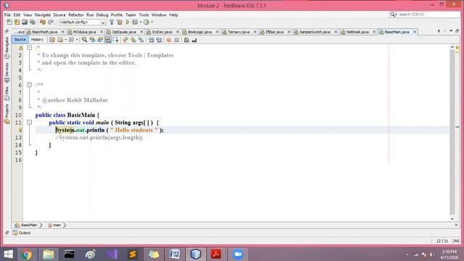Image resolution: width=464 pixels, height=261 pixels.
Task: Click the editor vertical scrollbar
Action: click(x=452, y=132)
